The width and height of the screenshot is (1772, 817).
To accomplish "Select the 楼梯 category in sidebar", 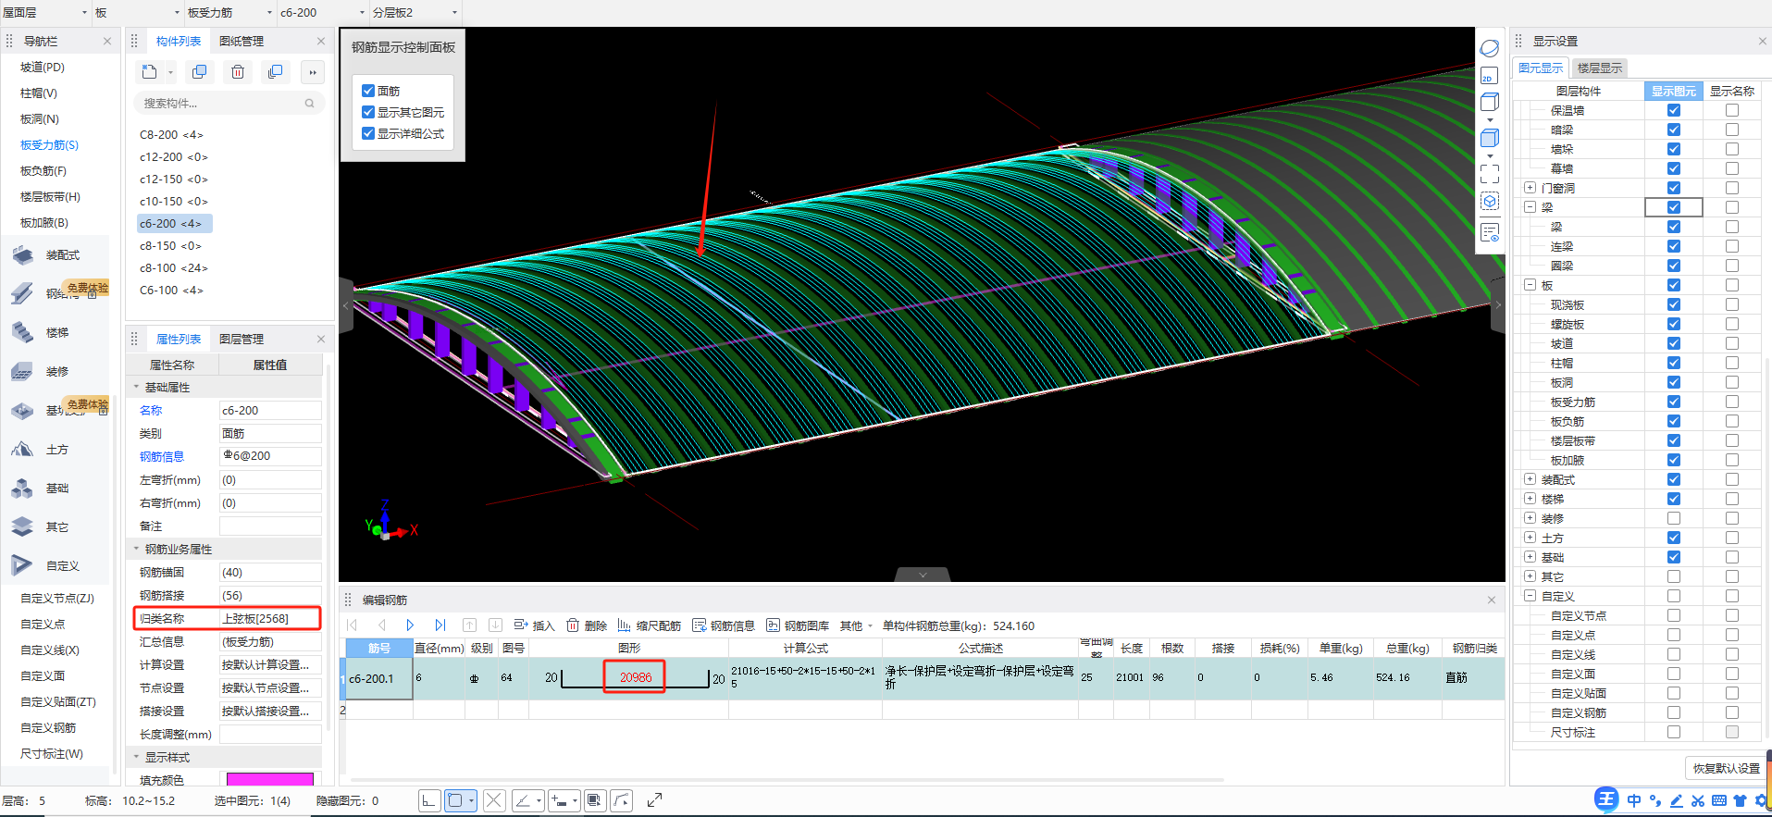I will pos(56,333).
